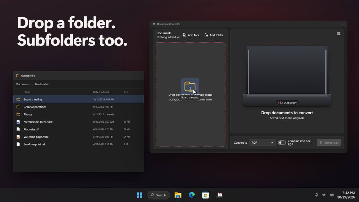The image size is (359, 202).
Task: Click the Document Converter title bar app icon
Action: point(154,24)
